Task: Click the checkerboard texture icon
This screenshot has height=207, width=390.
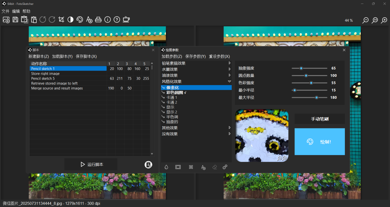Action: (191, 167)
